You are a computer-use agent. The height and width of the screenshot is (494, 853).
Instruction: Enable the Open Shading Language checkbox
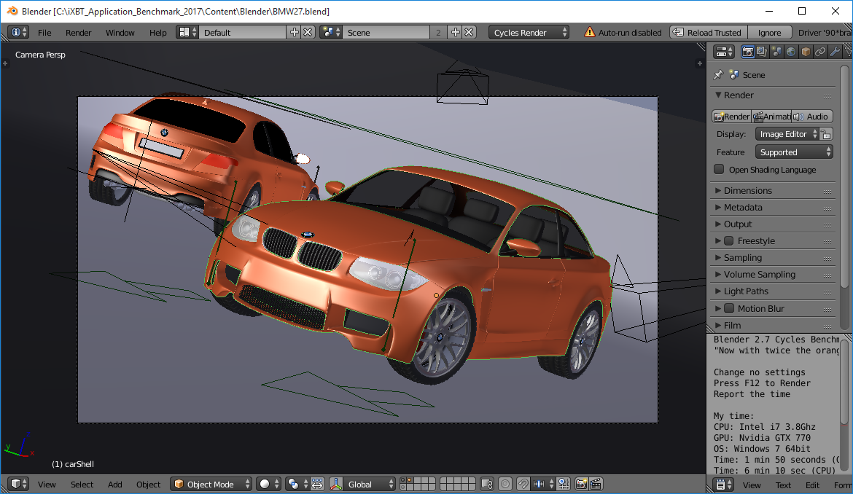(x=720, y=170)
